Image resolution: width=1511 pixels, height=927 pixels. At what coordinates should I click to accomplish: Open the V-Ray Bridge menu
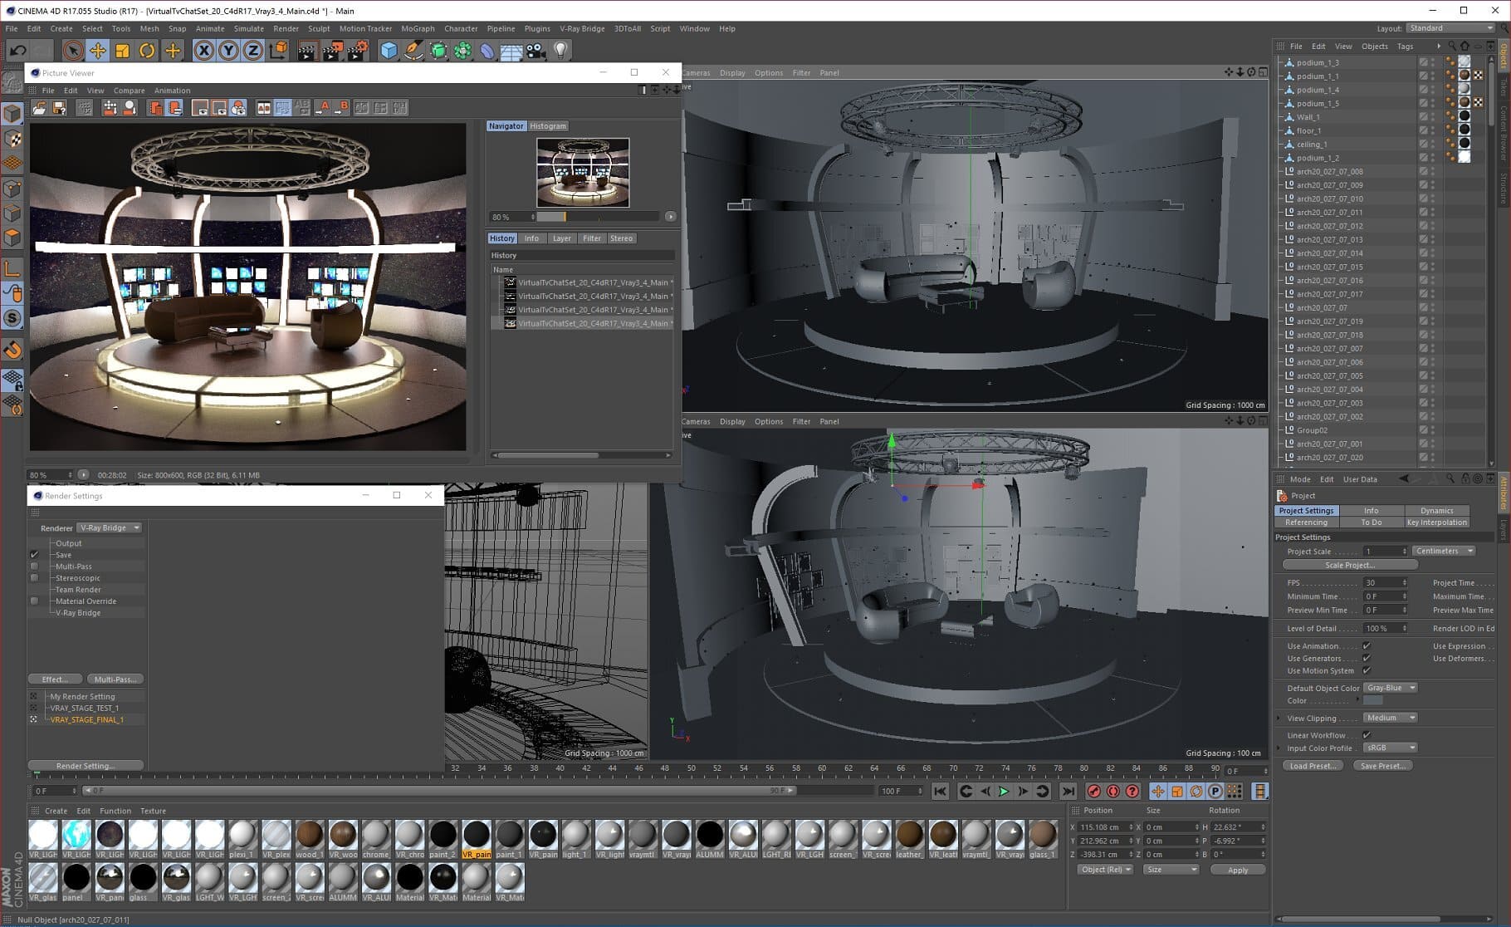tap(582, 28)
